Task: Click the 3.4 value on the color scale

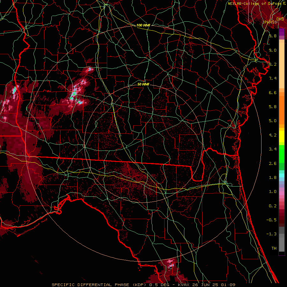Action: coord(273,149)
